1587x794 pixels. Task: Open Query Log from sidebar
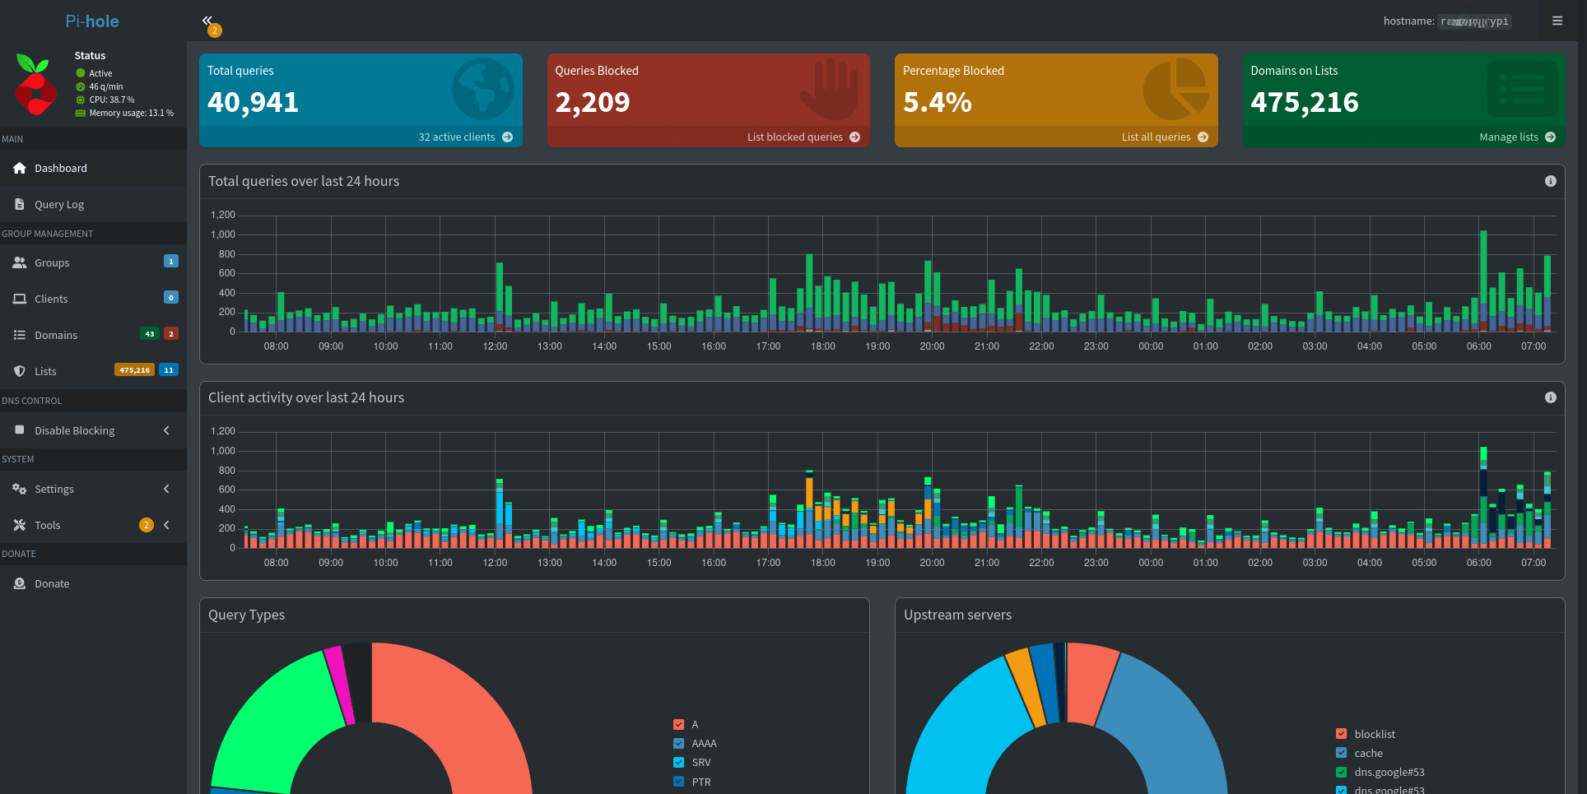59,204
